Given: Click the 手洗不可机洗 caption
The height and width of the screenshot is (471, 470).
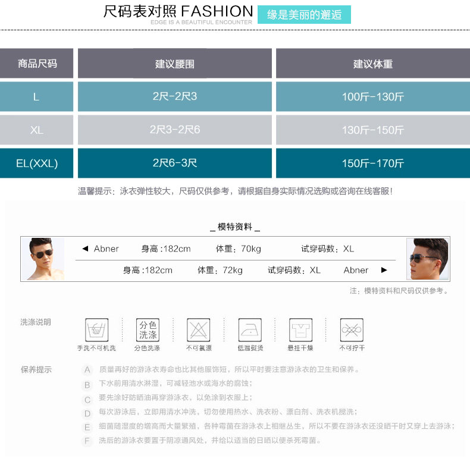Looking at the screenshot, I should pyautogui.click(x=96, y=348).
